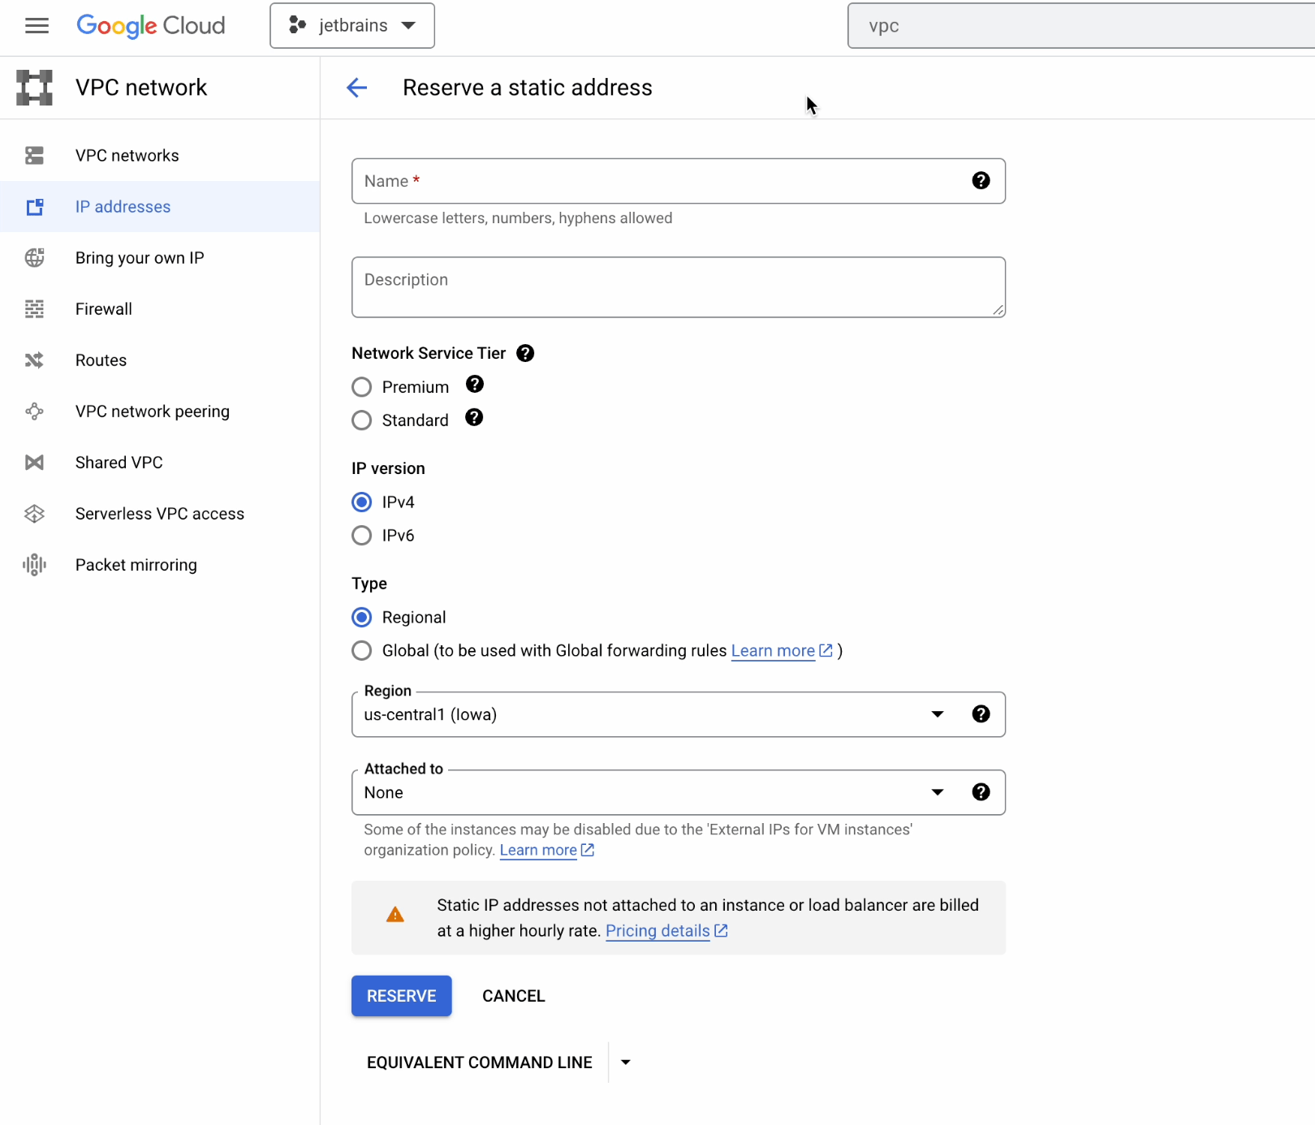Viewport: 1315px width, 1125px height.
Task: Open VPC network peering page
Action: tap(152, 412)
